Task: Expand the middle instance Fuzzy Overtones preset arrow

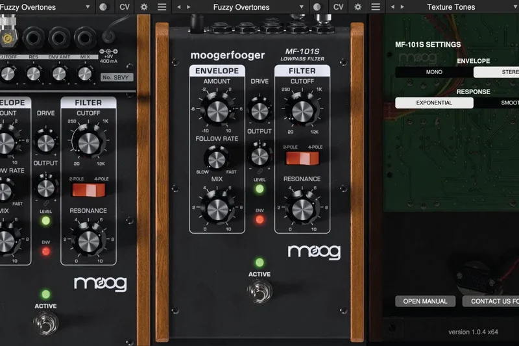Action: (x=302, y=7)
